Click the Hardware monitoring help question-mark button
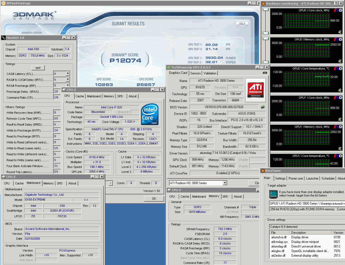345x265 pixels. pos(336,4)
